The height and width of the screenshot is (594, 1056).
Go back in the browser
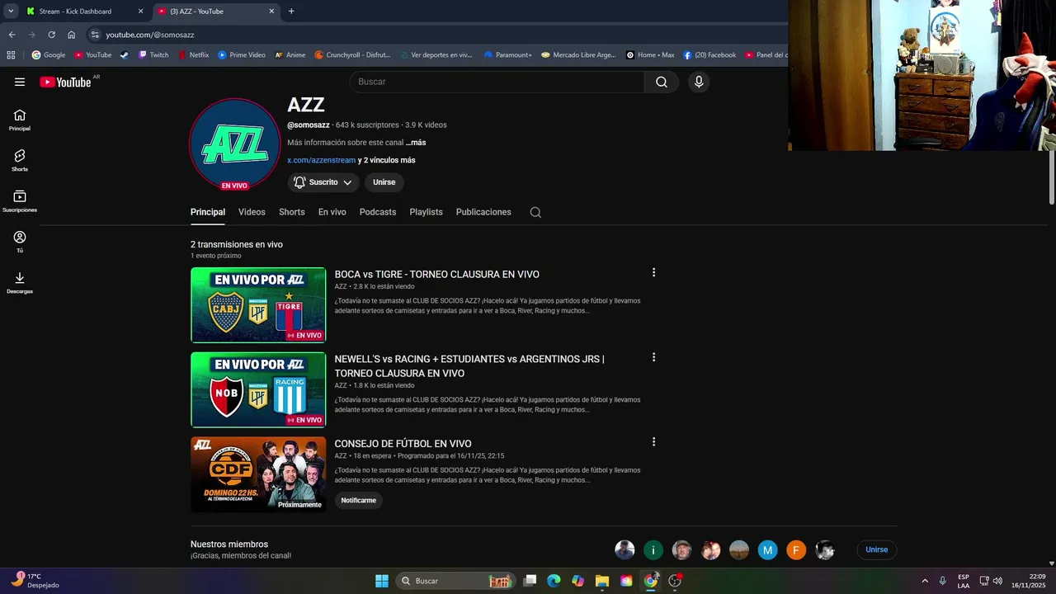pos(12,35)
